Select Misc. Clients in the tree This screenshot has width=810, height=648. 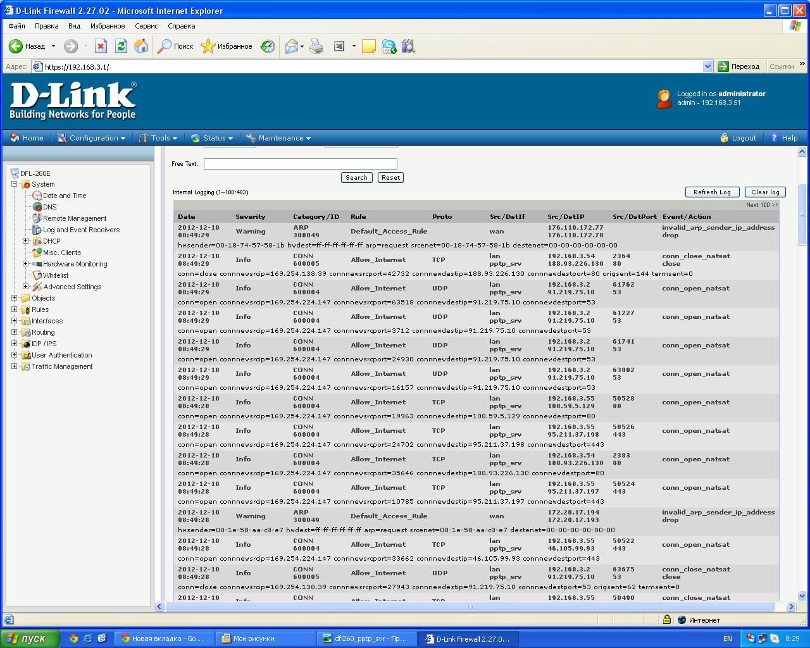[x=62, y=252]
